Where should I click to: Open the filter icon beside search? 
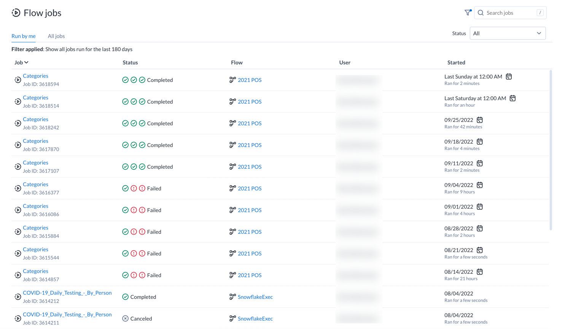coord(468,13)
